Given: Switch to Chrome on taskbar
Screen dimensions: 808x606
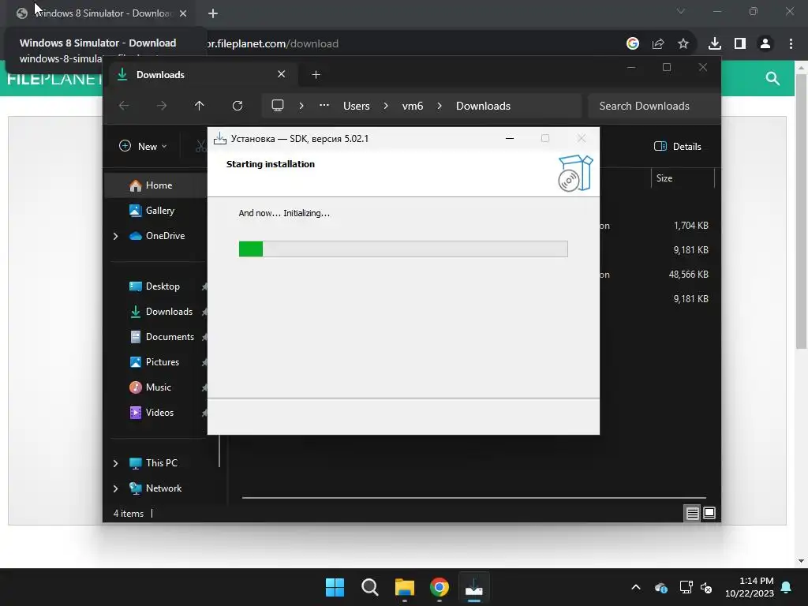Looking at the screenshot, I should 439,587.
